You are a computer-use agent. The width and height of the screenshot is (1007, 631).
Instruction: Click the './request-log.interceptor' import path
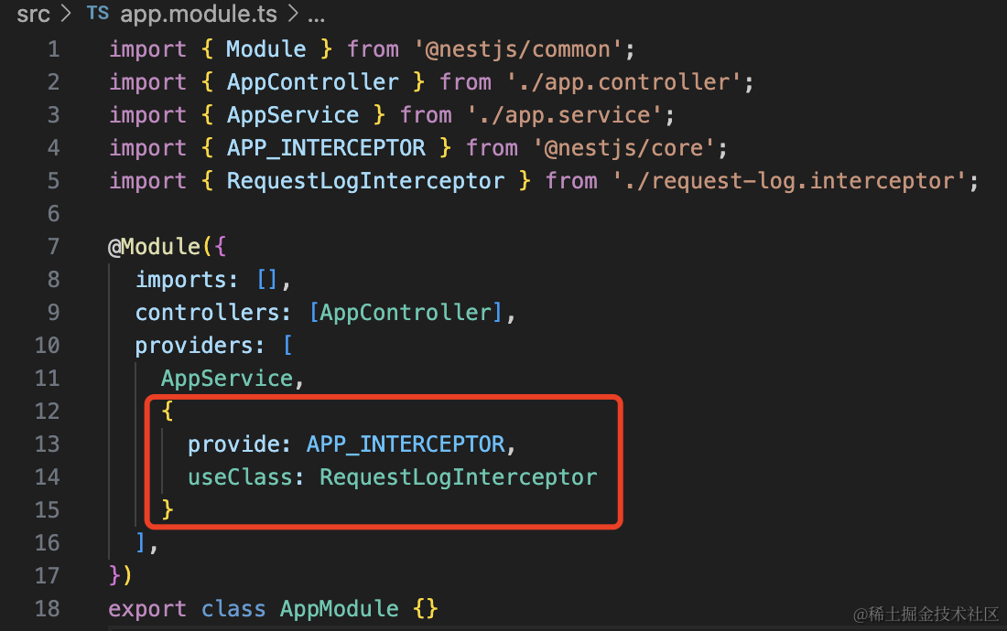(788, 181)
